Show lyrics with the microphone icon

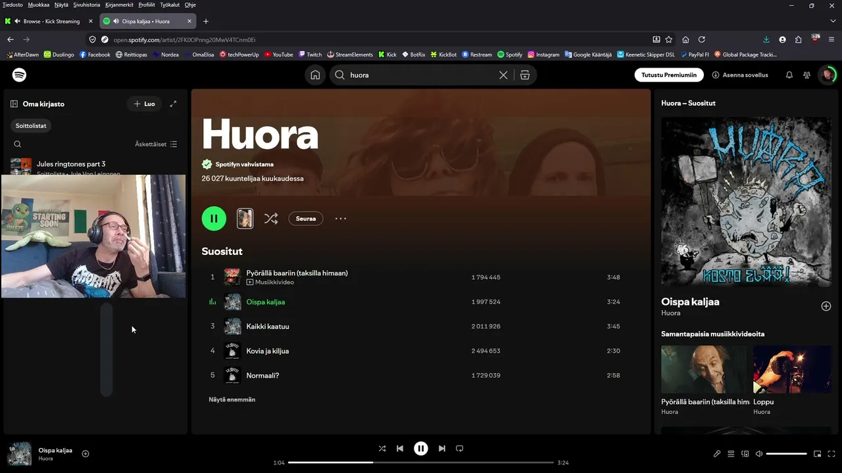tap(717, 454)
